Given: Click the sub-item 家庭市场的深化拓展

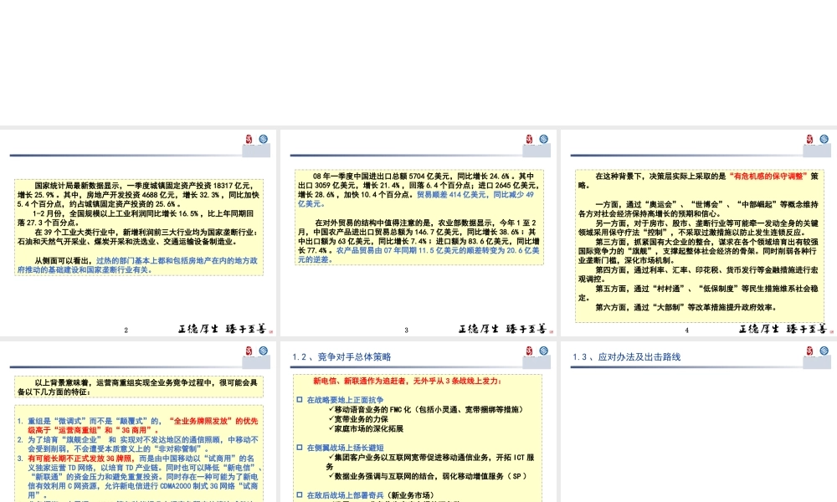Looking at the screenshot, I should tap(368, 429).
